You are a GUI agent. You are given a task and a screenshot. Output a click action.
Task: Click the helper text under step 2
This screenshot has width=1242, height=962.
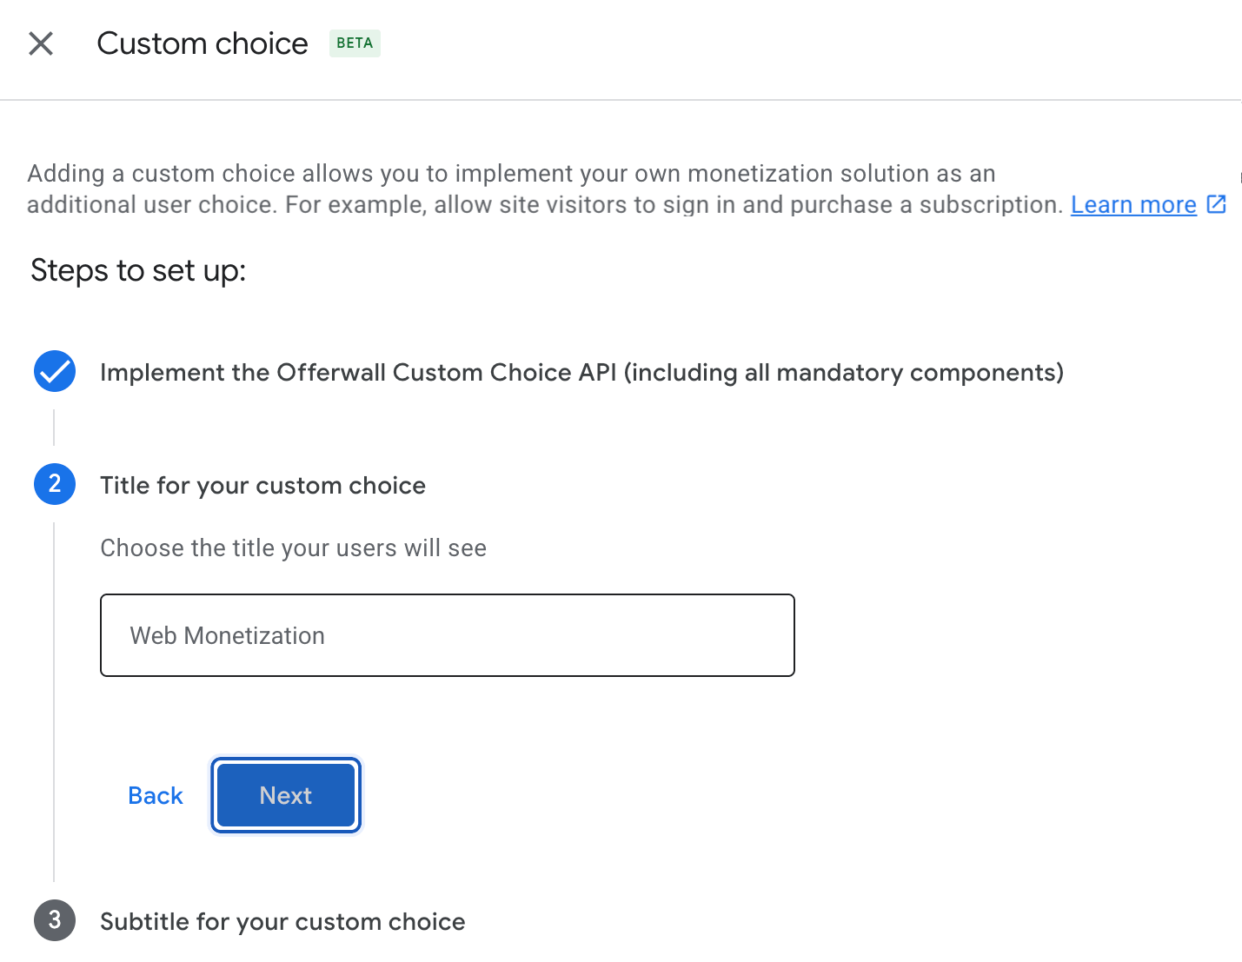pos(293,547)
